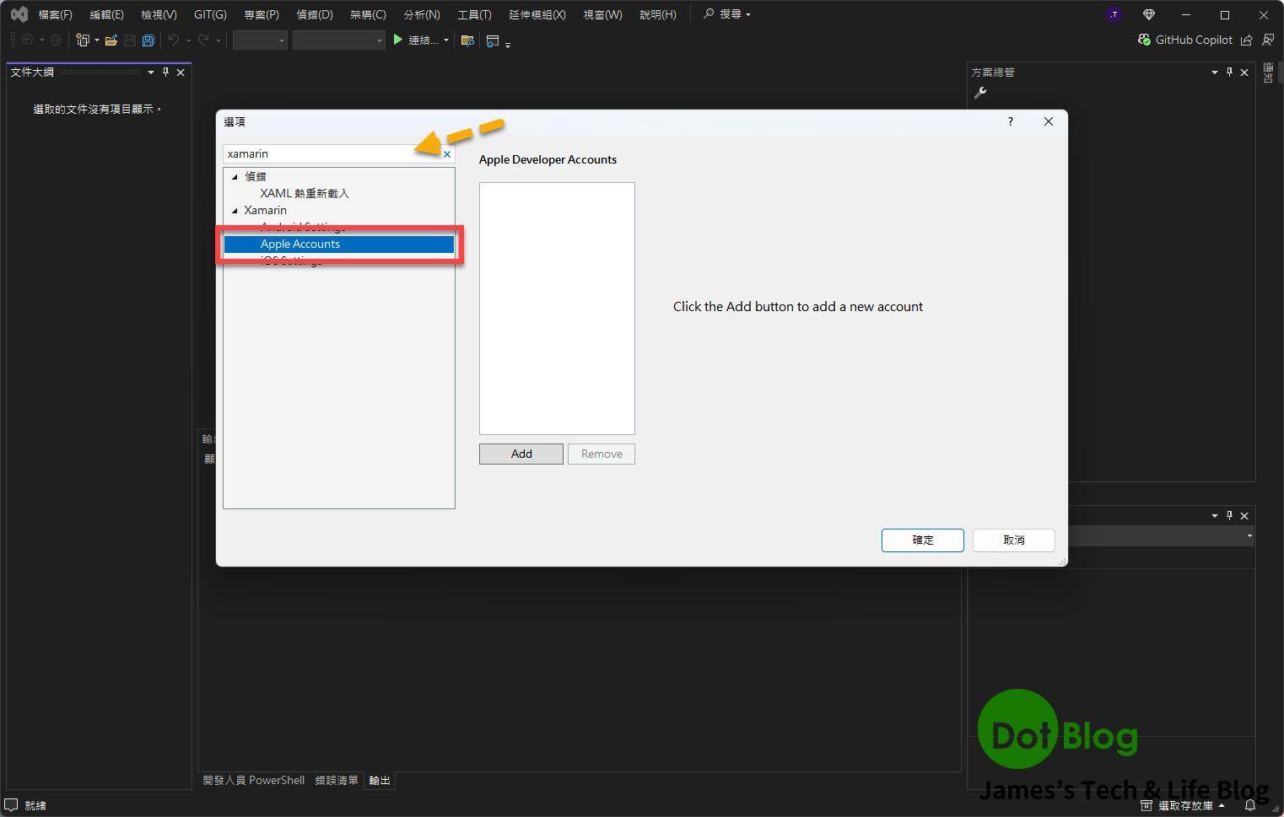The width and height of the screenshot is (1284, 817).
Task: Clear the xamarin search box with the X
Action: point(447,154)
